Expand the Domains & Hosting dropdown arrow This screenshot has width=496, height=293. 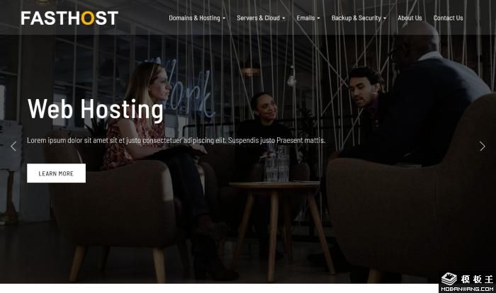coord(224,18)
